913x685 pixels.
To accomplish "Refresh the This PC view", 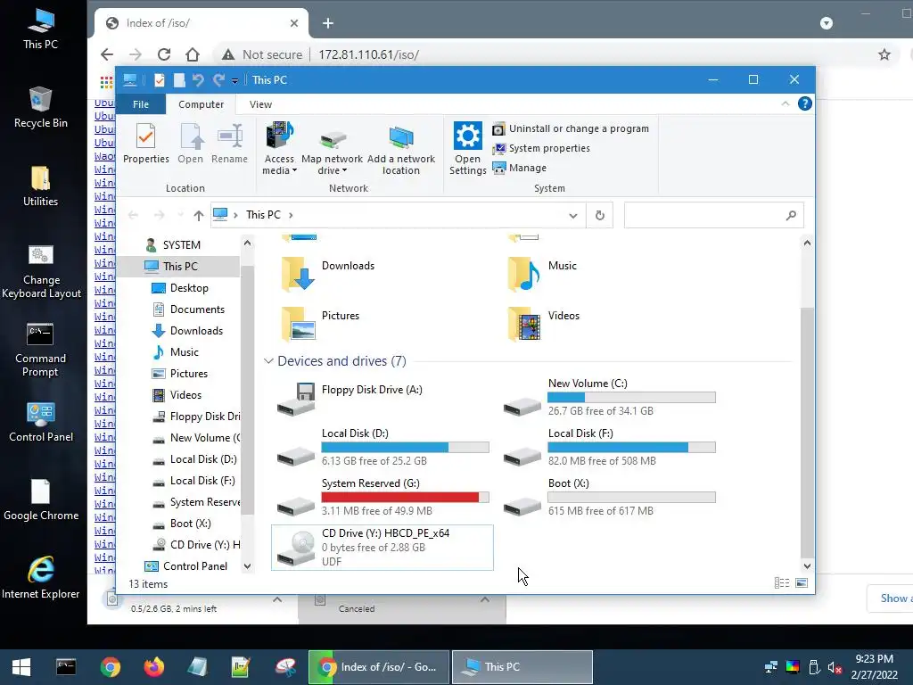I will [600, 216].
